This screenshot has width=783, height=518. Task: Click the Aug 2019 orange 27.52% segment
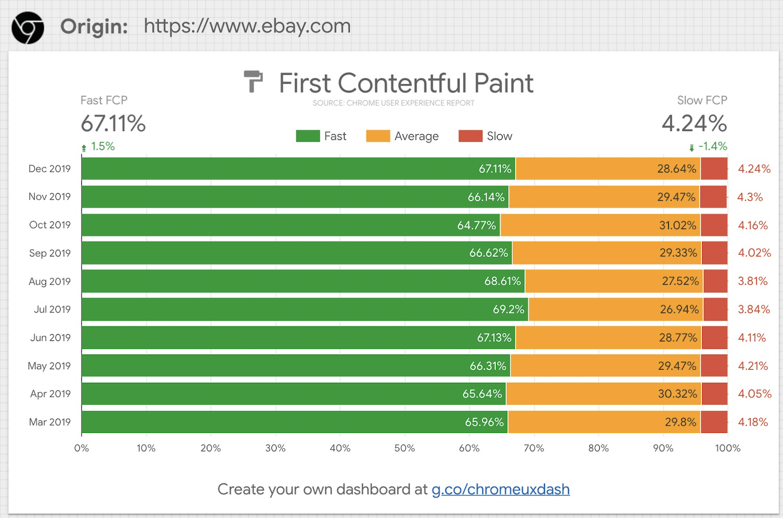tap(614, 281)
